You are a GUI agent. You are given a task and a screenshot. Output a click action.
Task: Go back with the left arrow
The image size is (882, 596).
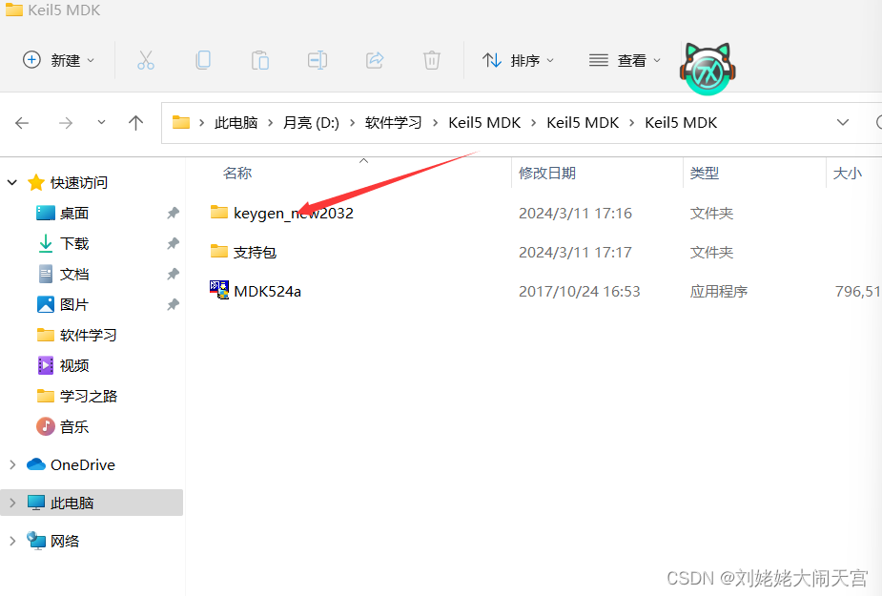coord(22,123)
